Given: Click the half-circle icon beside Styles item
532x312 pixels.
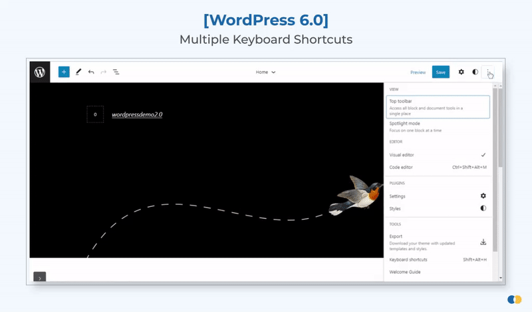Looking at the screenshot, I should [x=483, y=208].
